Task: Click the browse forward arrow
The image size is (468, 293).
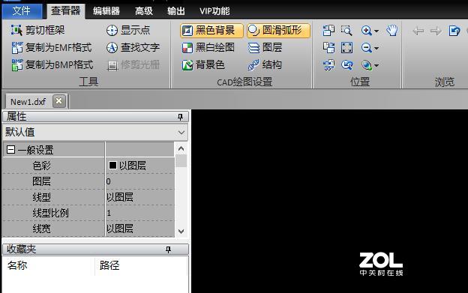Action: point(436,31)
